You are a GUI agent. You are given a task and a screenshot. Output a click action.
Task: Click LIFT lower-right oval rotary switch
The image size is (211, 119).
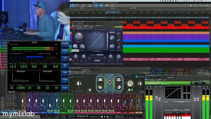click(119, 87)
